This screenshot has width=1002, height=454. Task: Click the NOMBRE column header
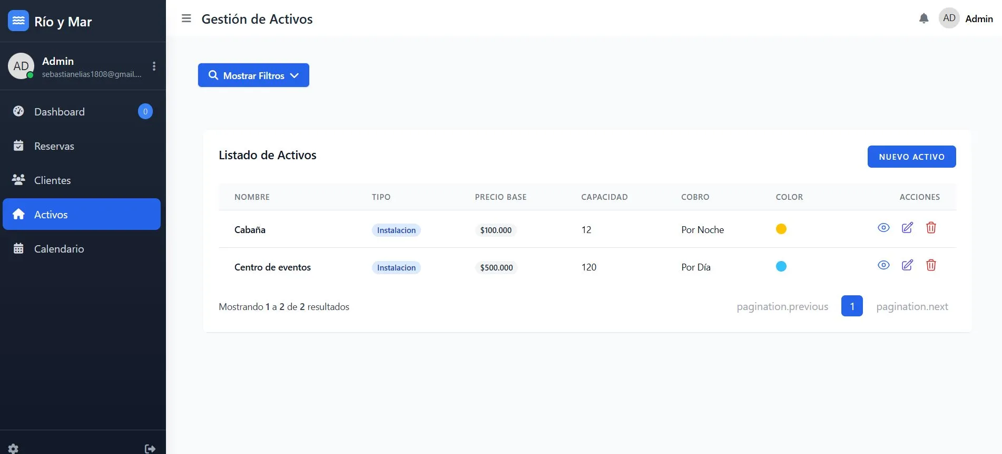click(x=252, y=197)
